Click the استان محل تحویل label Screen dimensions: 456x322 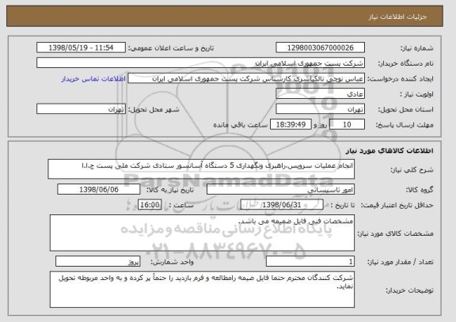405,109
